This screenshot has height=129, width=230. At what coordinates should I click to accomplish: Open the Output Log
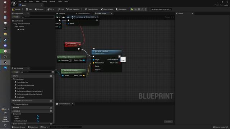pos(33,127)
